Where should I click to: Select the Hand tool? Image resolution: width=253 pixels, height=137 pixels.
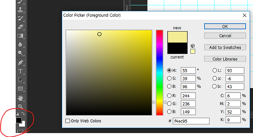point(20,98)
